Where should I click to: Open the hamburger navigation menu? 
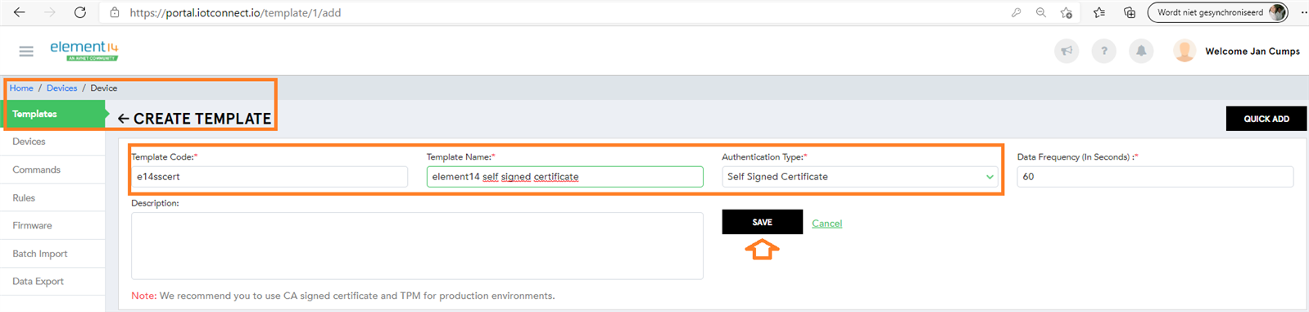tap(26, 51)
